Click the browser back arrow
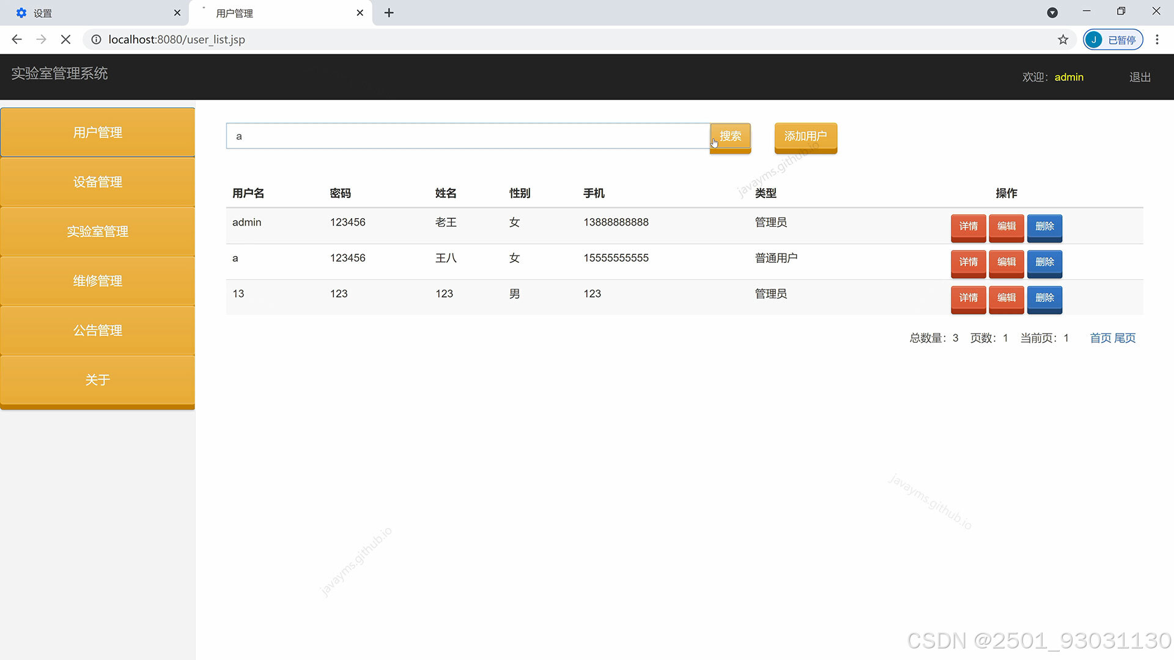 point(17,40)
